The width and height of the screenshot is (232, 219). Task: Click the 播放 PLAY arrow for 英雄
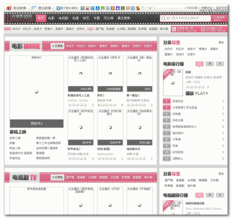[x=197, y=93]
